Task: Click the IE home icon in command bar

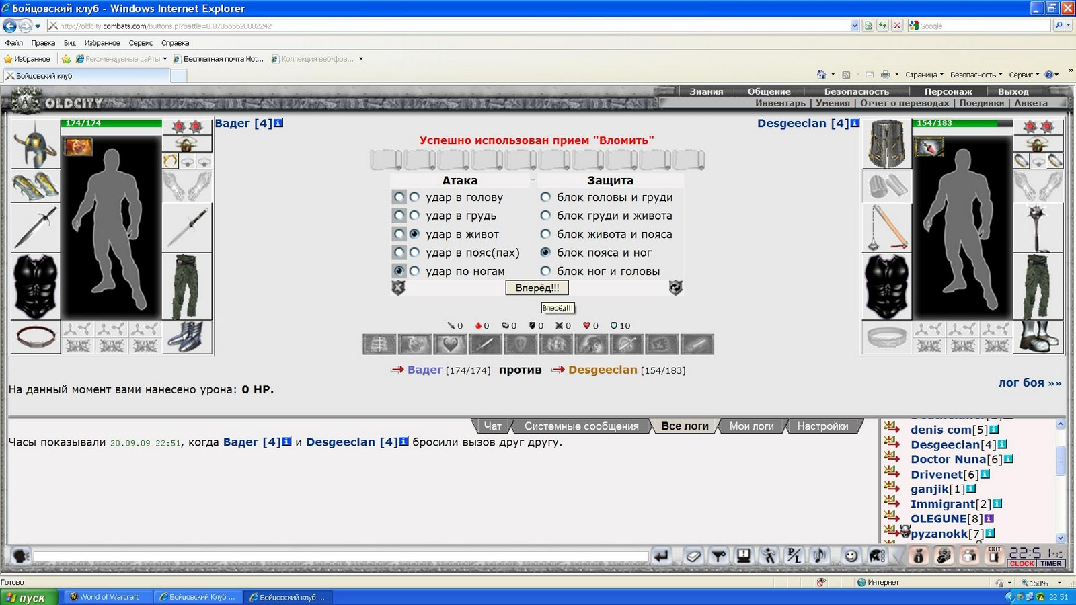Action: pyautogui.click(x=821, y=75)
